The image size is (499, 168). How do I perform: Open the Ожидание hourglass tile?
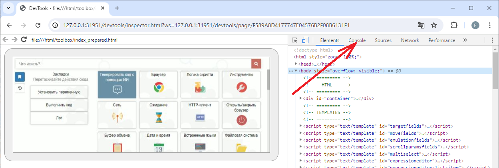point(159,114)
